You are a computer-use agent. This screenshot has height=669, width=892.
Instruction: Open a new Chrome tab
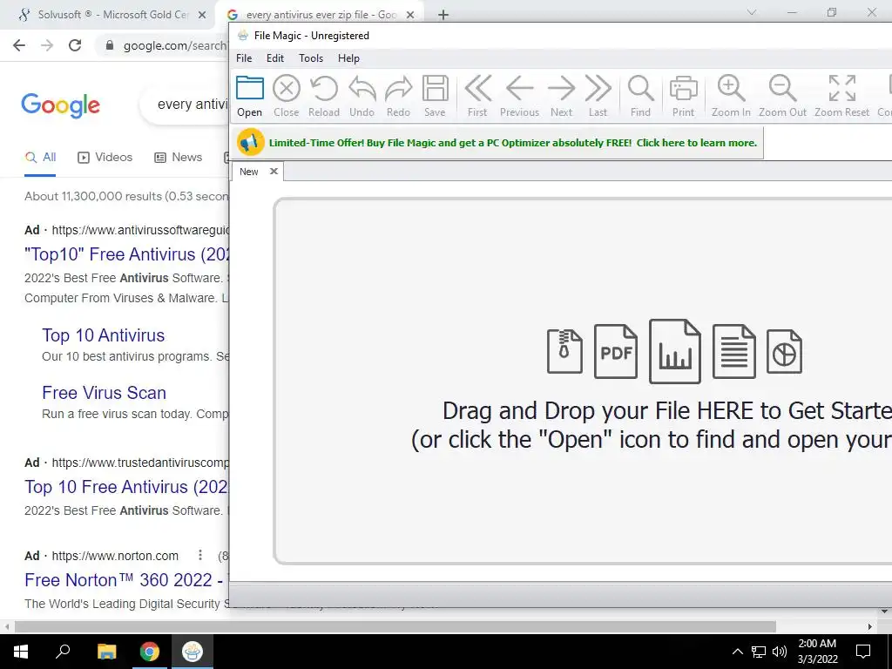click(x=443, y=15)
